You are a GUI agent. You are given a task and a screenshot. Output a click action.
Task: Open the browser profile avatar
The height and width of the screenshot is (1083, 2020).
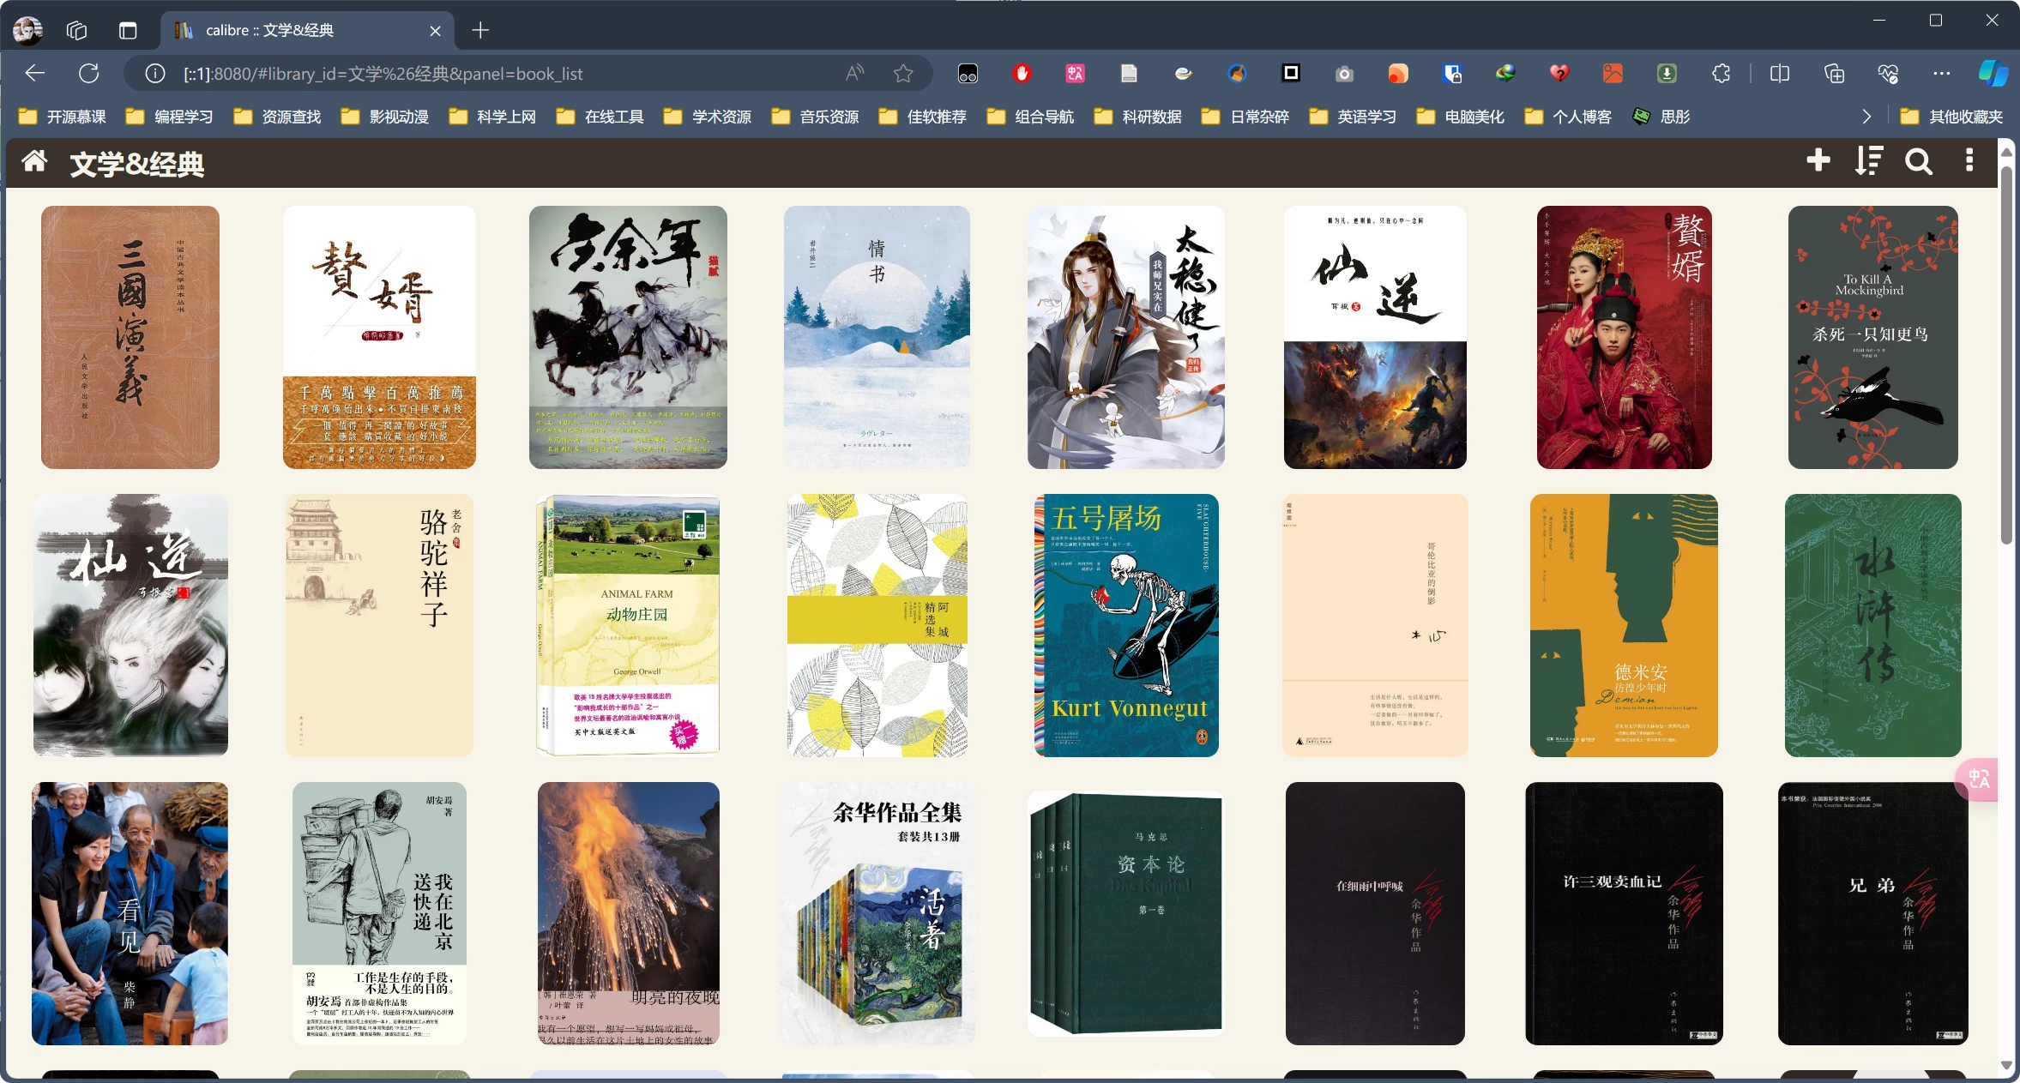[x=28, y=30]
